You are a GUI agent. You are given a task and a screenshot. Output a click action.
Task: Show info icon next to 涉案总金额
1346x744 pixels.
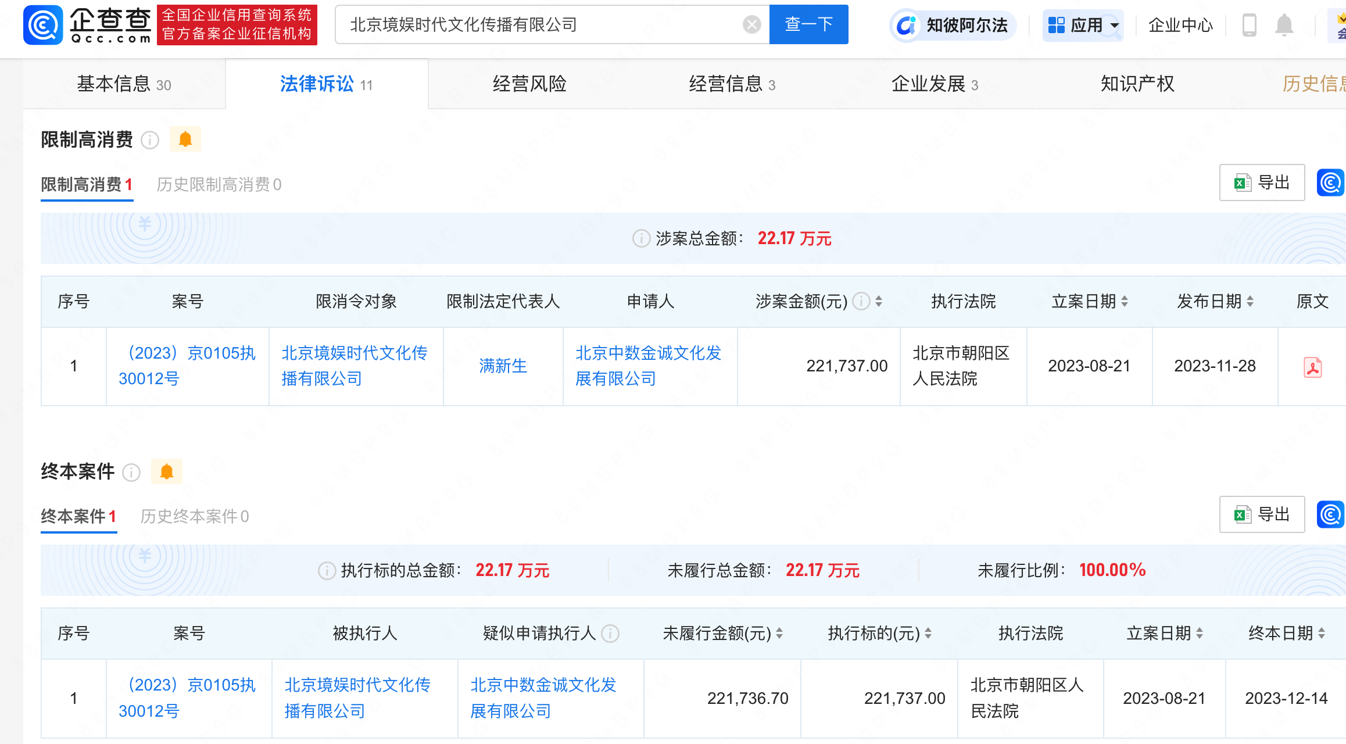(641, 238)
